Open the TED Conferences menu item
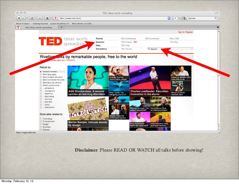Image resolution: width=239 pixels, height=184 pixels. pyautogui.click(x=128, y=38)
